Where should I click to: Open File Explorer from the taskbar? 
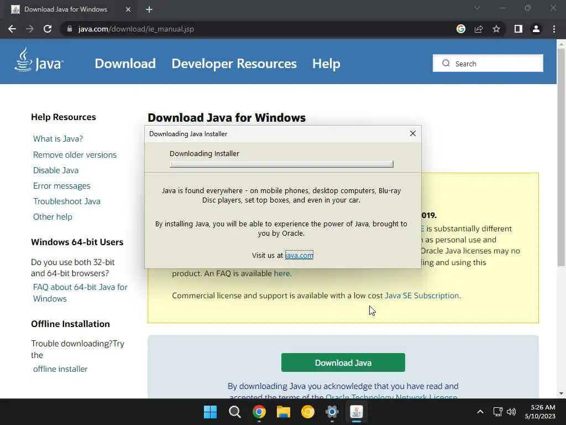[x=284, y=412]
